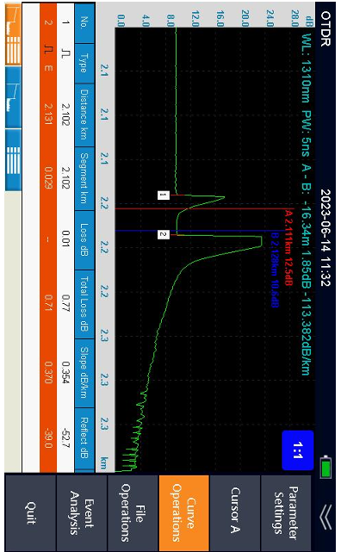
Task: Quit the OTDR screen
Action: tap(31, 512)
